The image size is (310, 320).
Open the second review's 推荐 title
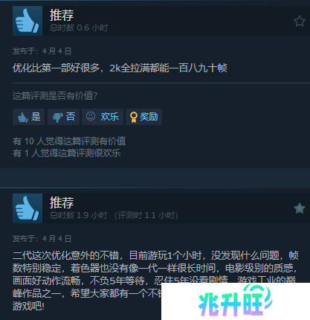62,202
